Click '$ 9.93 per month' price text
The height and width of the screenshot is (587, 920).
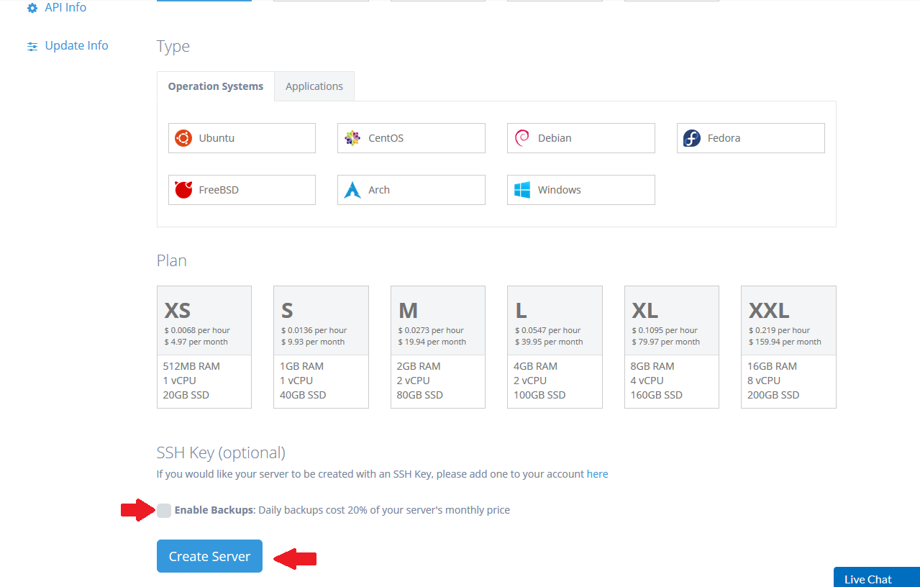(x=313, y=342)
